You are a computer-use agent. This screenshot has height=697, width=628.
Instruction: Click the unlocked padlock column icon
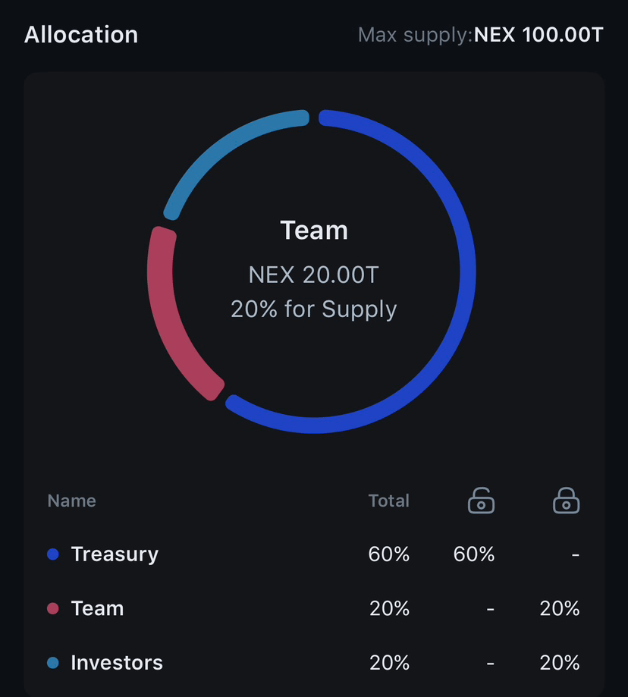pos(481,501)
